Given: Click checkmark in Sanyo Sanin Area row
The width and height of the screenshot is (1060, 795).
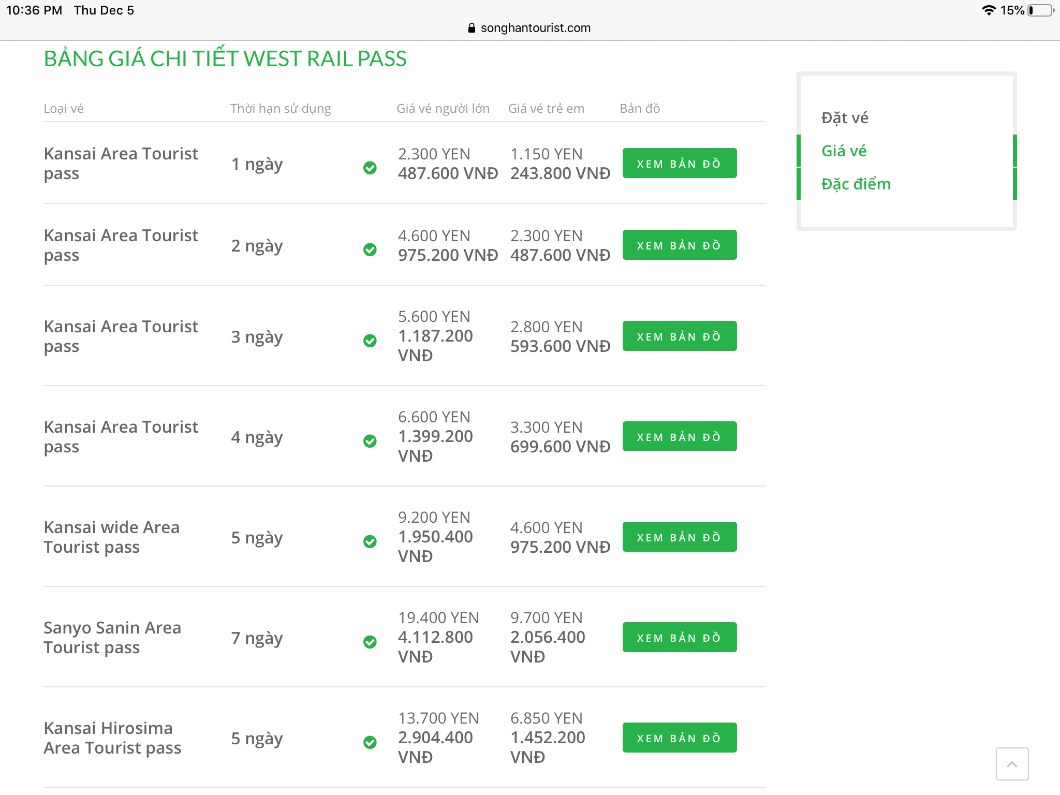Looking at the screenshot, I should (370, 642).
